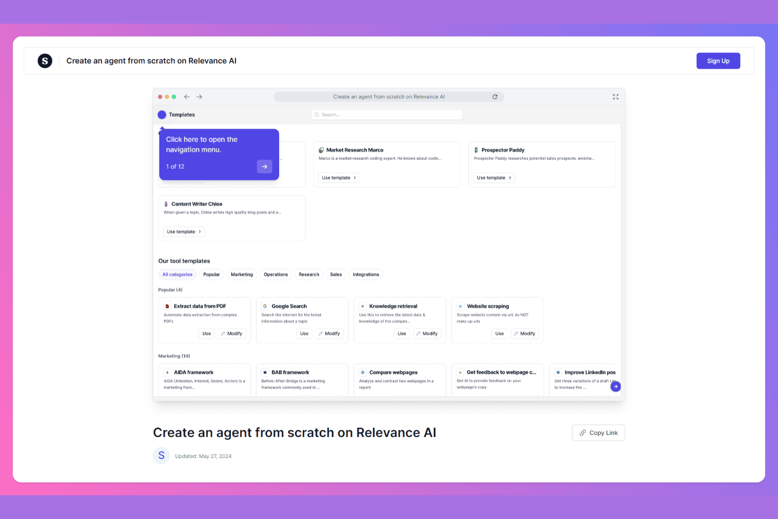Click the blue round arrow button at bottom right

coord(616,386)
